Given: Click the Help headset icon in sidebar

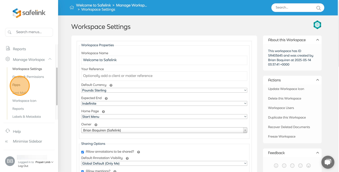Looking at the screenshot, I should 8,131.
